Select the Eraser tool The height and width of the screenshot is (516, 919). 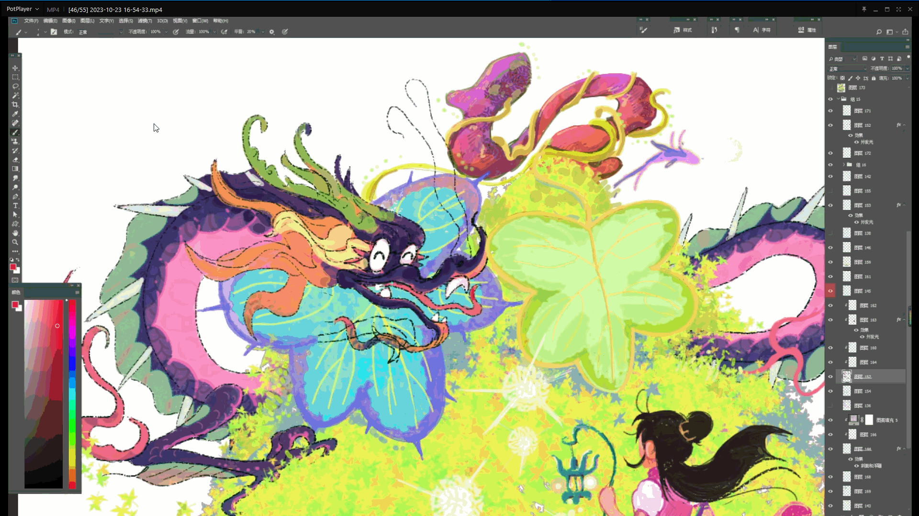click(15, 160)
